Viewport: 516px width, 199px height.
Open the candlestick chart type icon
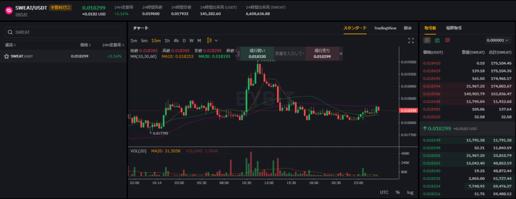click(209, 40)
